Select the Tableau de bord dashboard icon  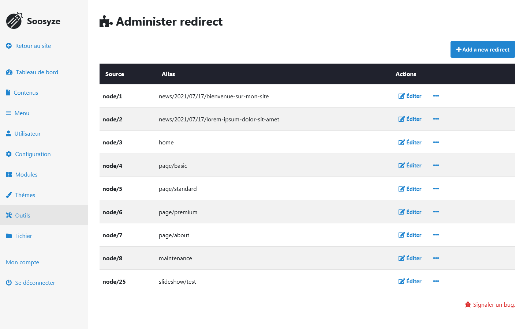[8, 72]
